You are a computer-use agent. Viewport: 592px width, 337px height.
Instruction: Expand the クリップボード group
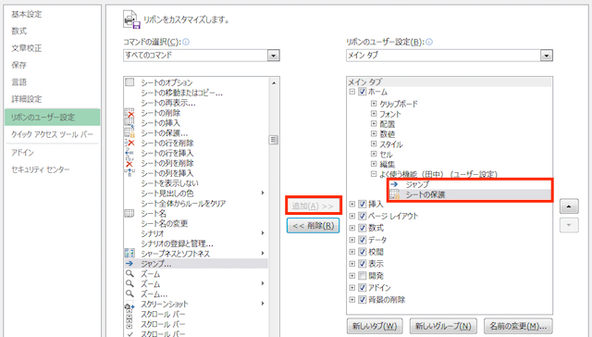tap(374, 103)
